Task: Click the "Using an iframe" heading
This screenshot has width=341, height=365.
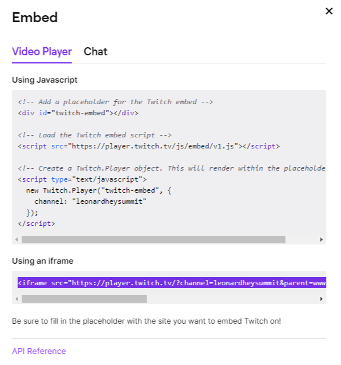Action: pyautogui.click(x=42, y=261)
